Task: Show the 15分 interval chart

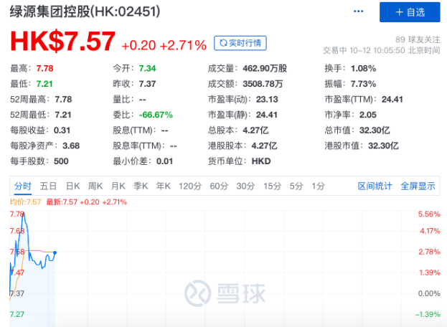Action: coord(272,186)
